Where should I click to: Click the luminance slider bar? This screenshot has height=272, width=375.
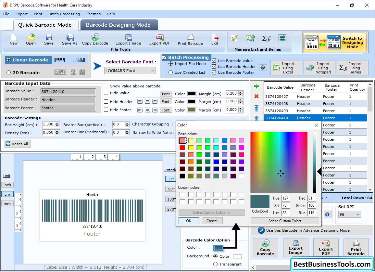(x=315, y=162)
